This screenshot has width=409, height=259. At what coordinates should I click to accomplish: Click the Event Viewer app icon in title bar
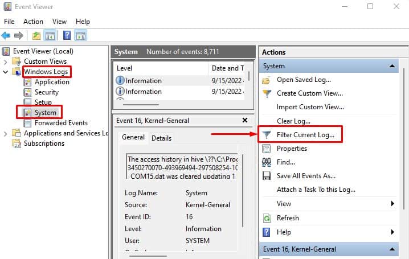click(x=7, y=6)
